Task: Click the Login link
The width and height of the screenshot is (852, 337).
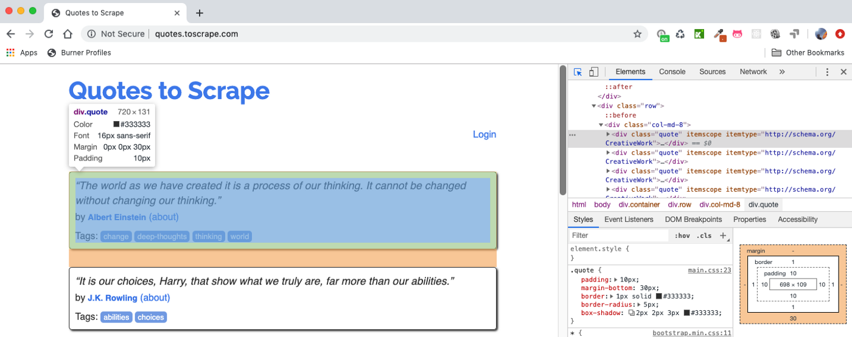Action: 484,134
